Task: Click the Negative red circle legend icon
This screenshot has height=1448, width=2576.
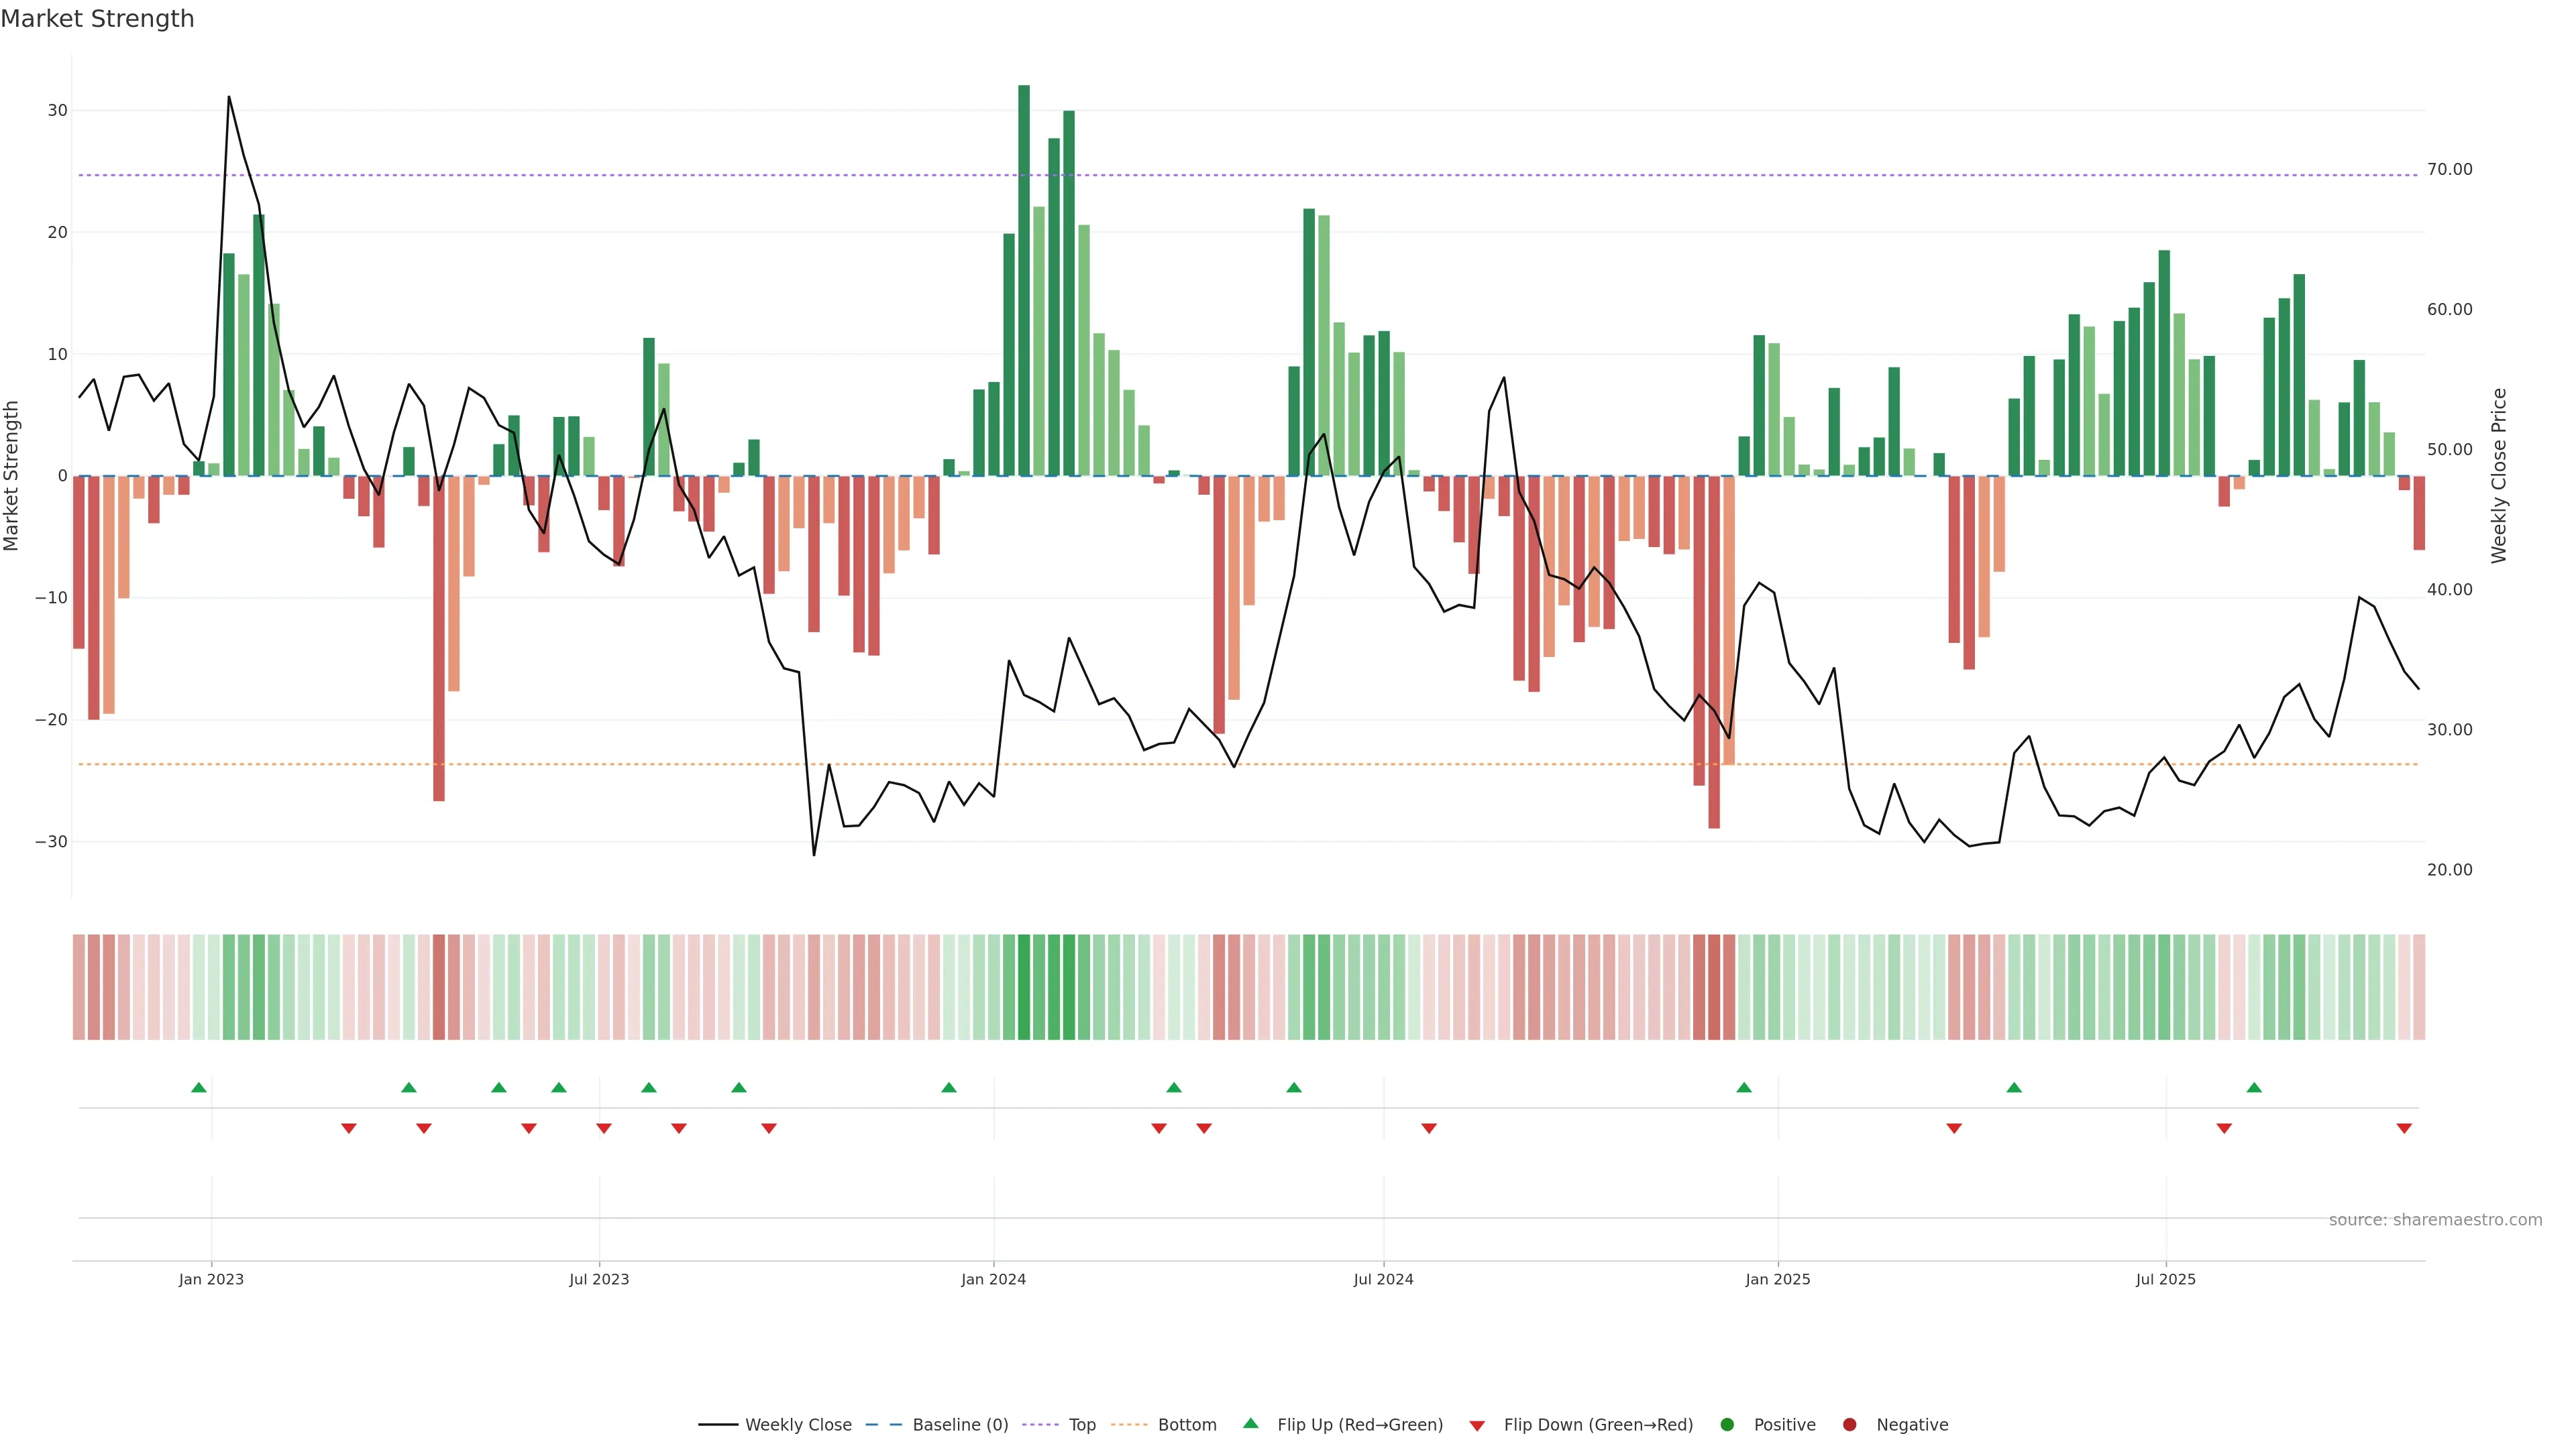Action: coord(1849,1424)
